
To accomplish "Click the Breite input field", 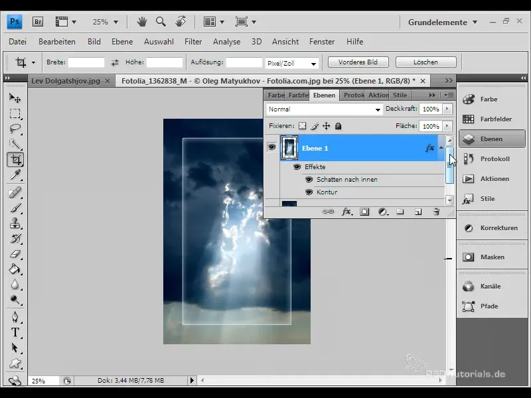I will (86, 62).
